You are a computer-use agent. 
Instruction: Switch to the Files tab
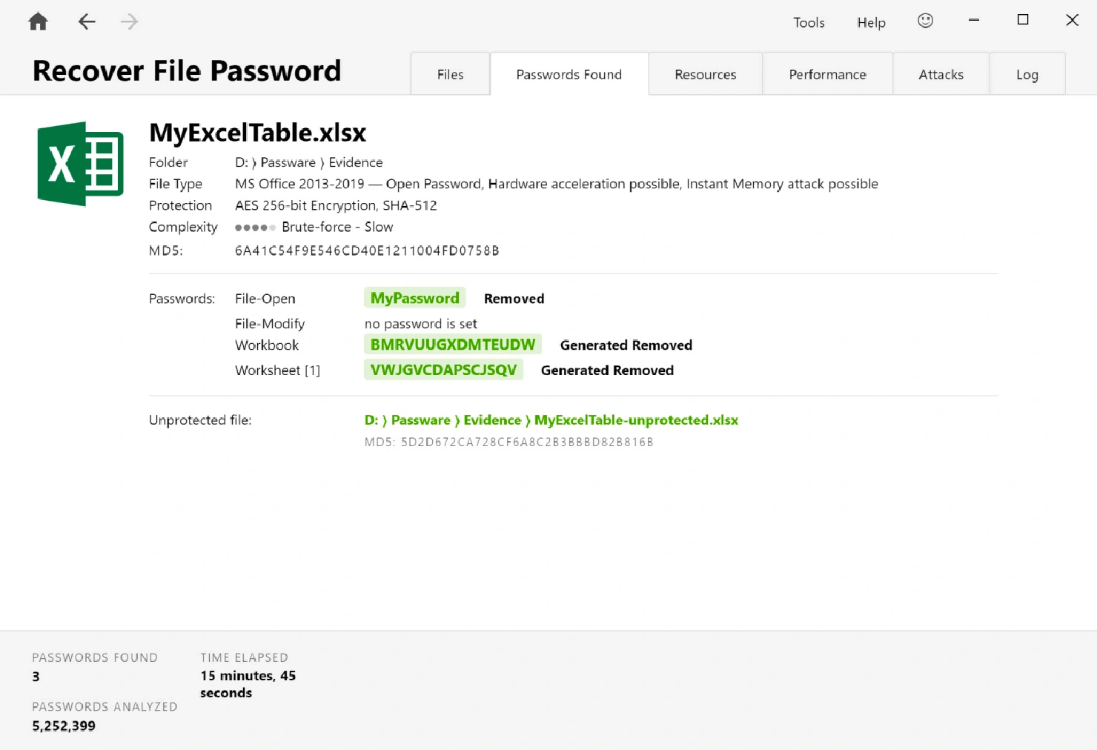click(x=450, y=74)
